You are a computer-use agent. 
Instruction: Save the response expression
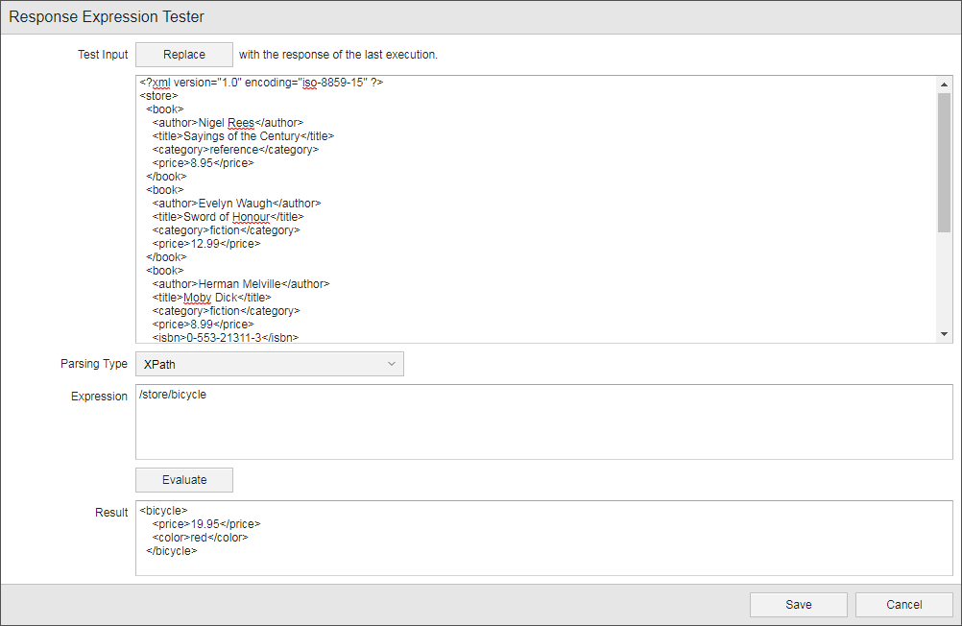pos(798,605)
